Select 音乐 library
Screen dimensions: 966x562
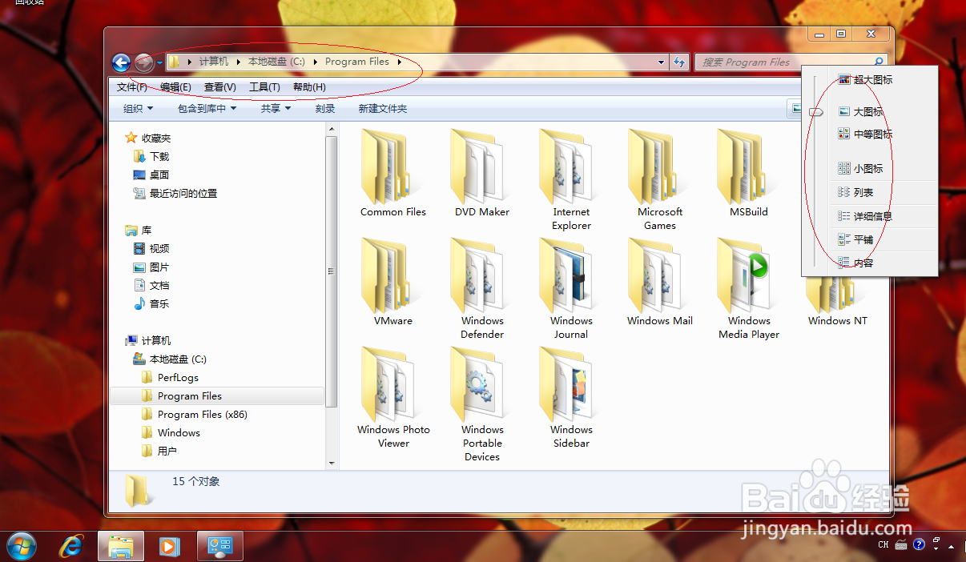tap(159, 303)
